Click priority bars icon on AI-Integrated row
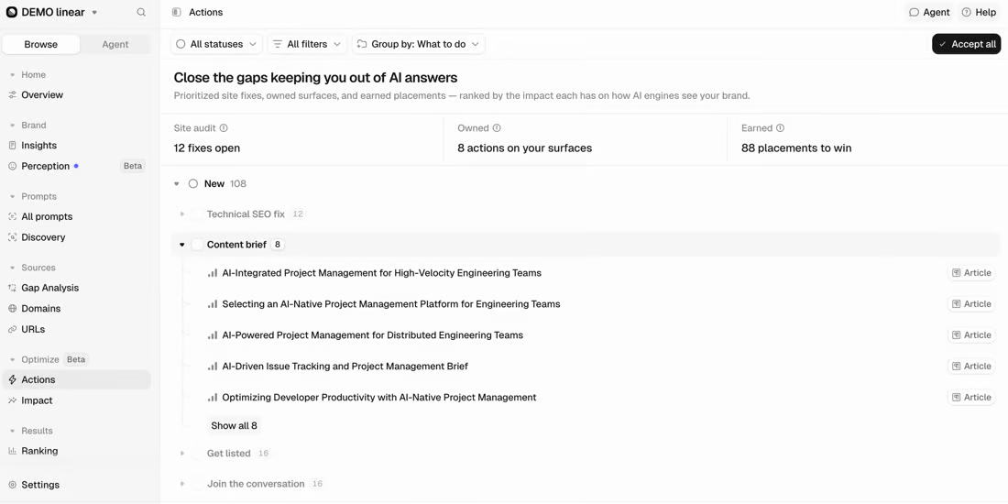 click(213, 273)
